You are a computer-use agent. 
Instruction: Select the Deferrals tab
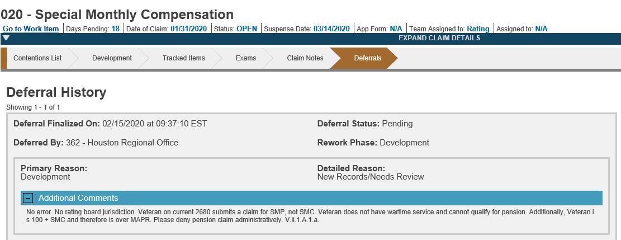367,58
